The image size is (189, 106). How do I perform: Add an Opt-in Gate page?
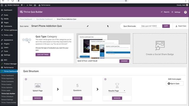tap(175, 84)
